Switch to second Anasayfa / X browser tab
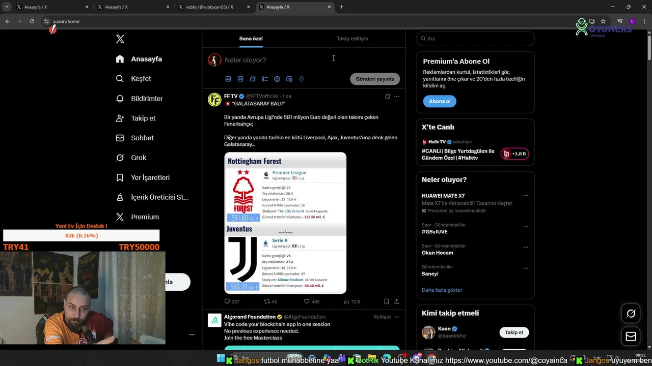 tap(132, 7)
